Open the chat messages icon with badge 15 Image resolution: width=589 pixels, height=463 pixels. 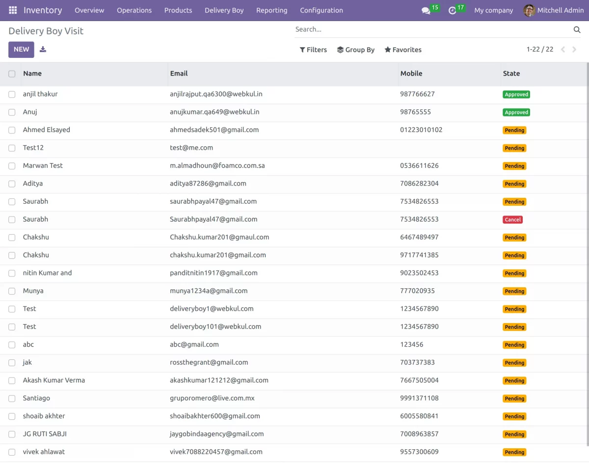point(426,10)
